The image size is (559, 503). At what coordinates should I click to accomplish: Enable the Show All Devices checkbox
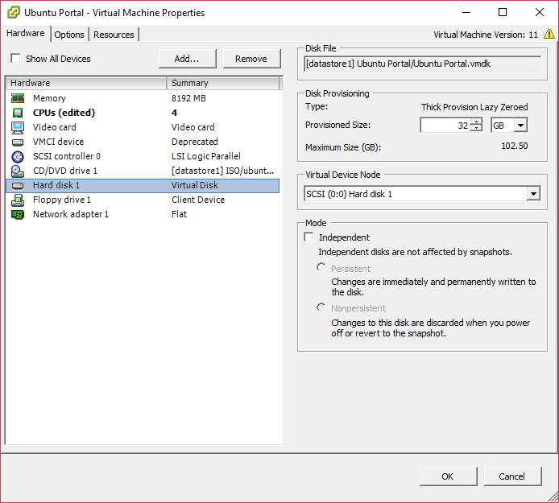pos(15,59)
